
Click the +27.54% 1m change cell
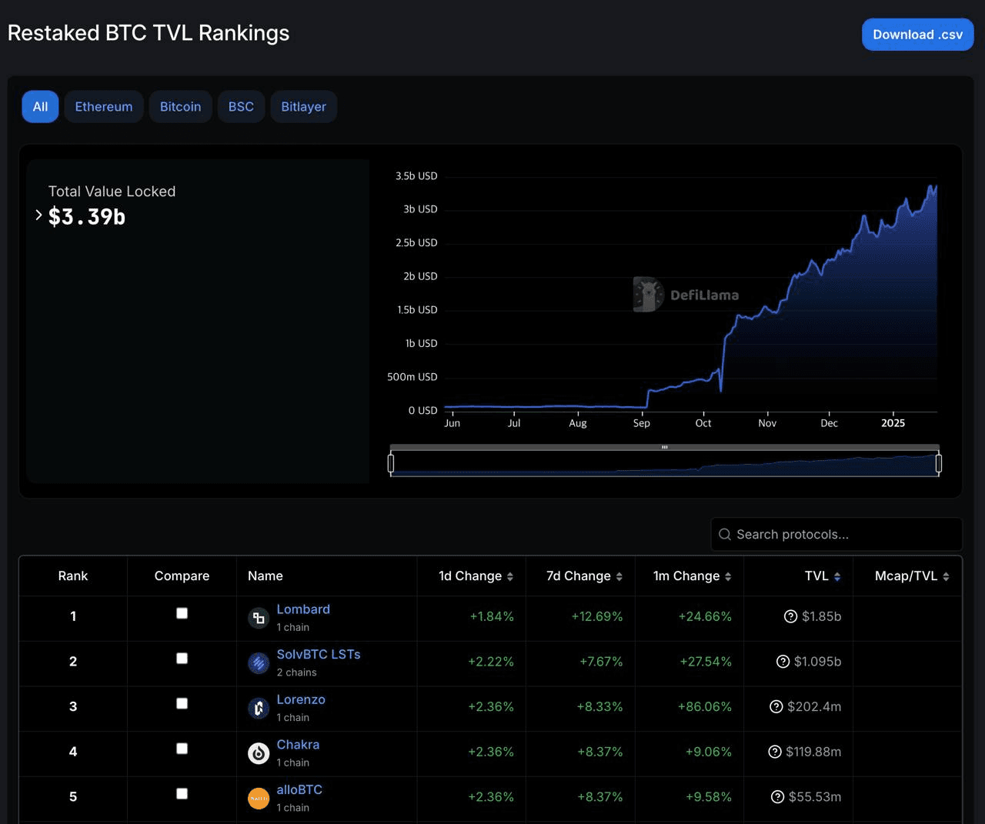pos(706,662)
